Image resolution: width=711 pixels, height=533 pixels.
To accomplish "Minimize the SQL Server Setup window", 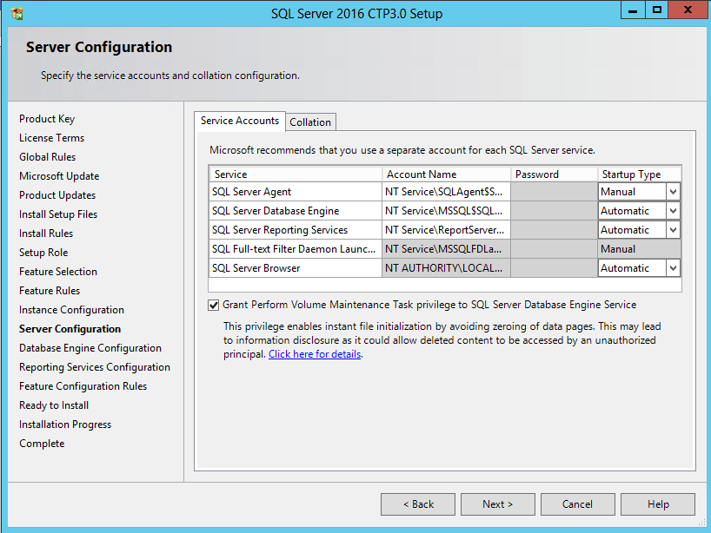I will tap(633, 10).
